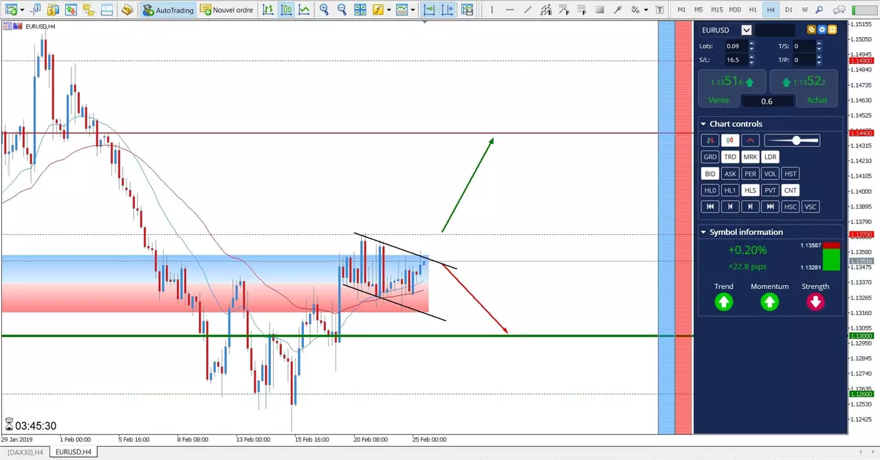The width and height of the screenshot is (880, 460).
Task: Zoom in on the chart
Action: click(324, 10)
